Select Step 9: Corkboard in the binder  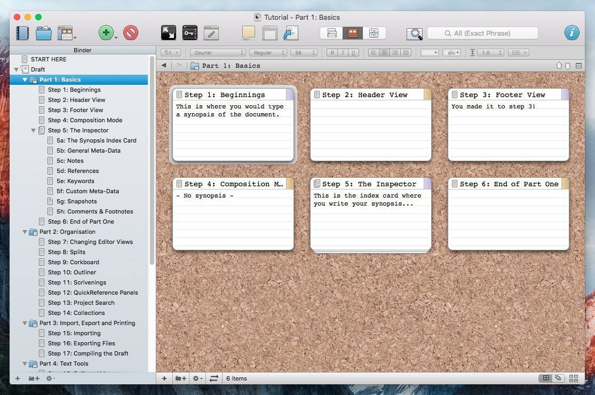click(73, 262)
